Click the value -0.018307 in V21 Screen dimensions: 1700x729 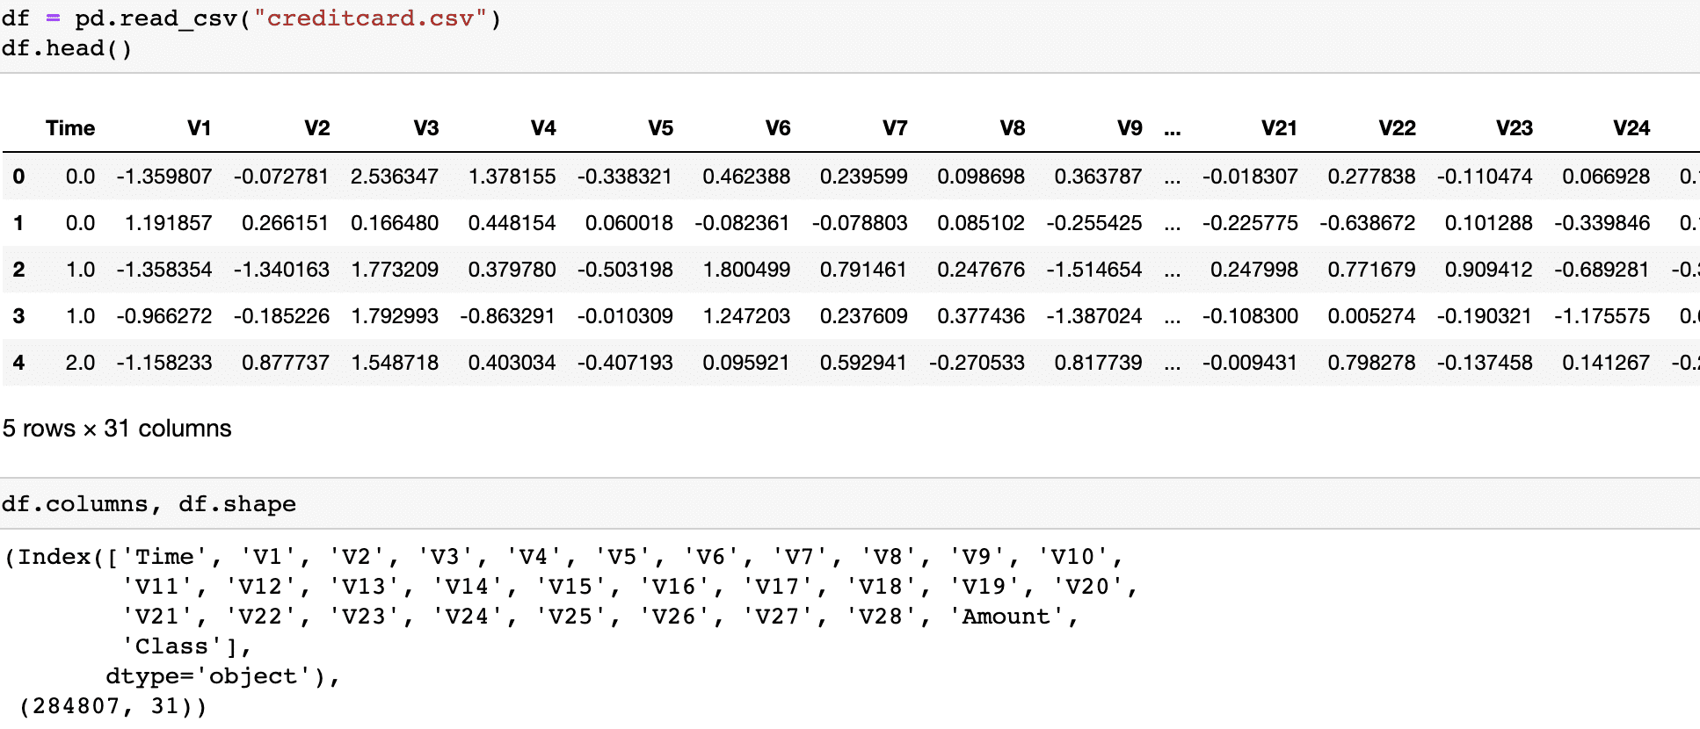(1250, 177)
